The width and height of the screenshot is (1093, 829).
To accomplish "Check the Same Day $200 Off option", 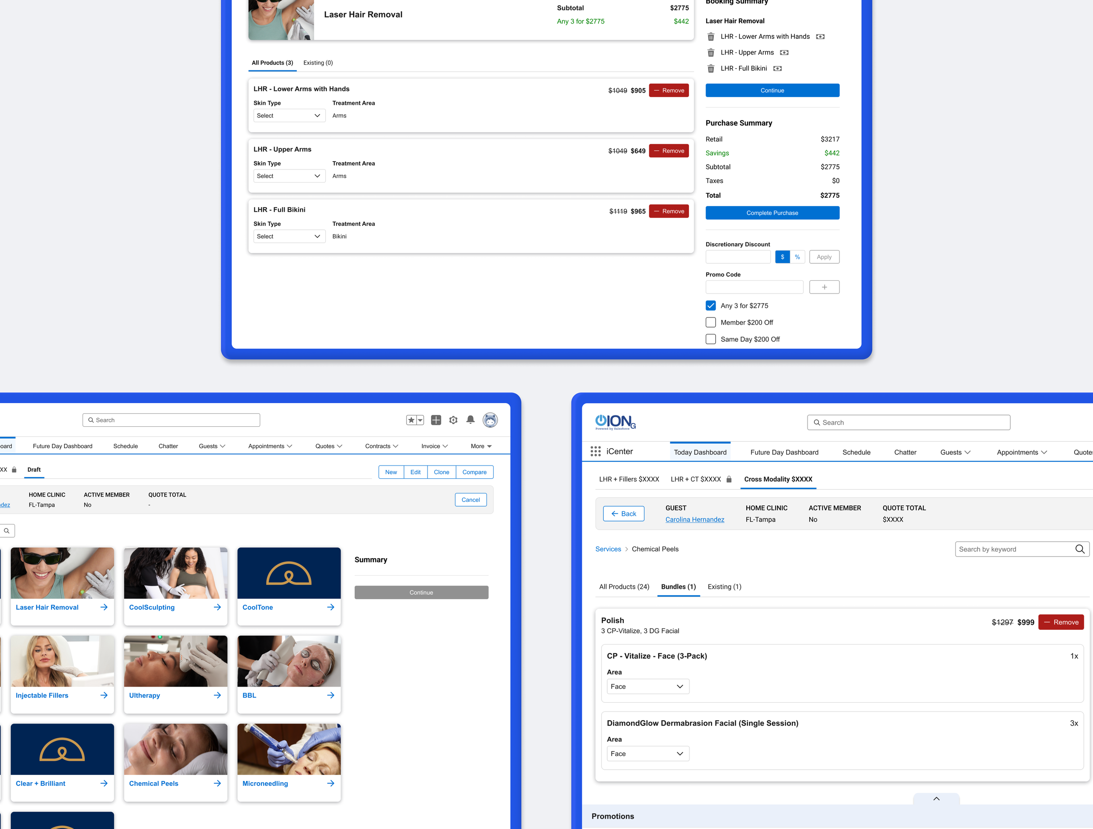I will tap(710, 339).
